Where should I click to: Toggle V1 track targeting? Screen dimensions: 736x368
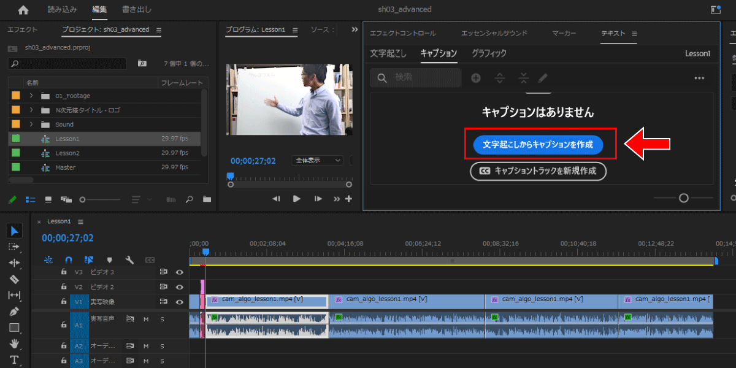[x=79, y=302]
